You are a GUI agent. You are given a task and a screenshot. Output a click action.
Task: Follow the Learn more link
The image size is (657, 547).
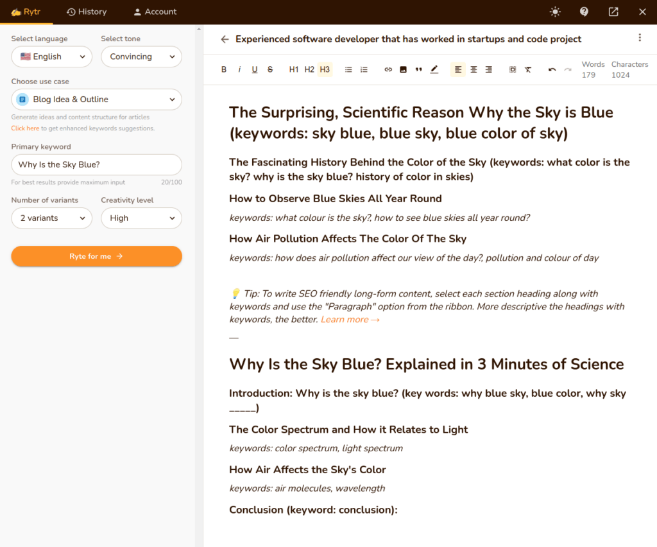click(x=350, y=319)
